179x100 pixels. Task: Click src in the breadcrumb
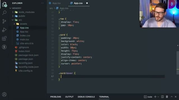[x=51, y=8]
